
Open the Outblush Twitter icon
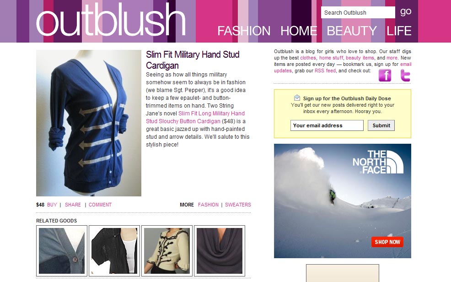[x=405, y=76]
